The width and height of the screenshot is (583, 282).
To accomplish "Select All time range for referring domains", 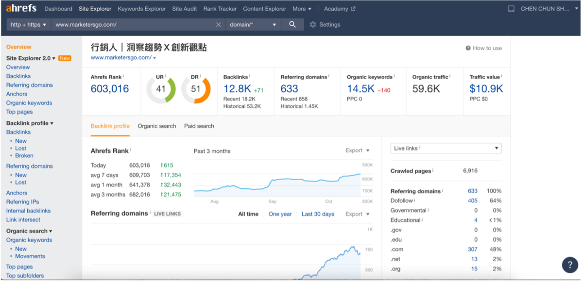I will pos(248,214).
